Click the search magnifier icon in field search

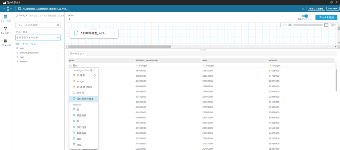coord(58,25)
